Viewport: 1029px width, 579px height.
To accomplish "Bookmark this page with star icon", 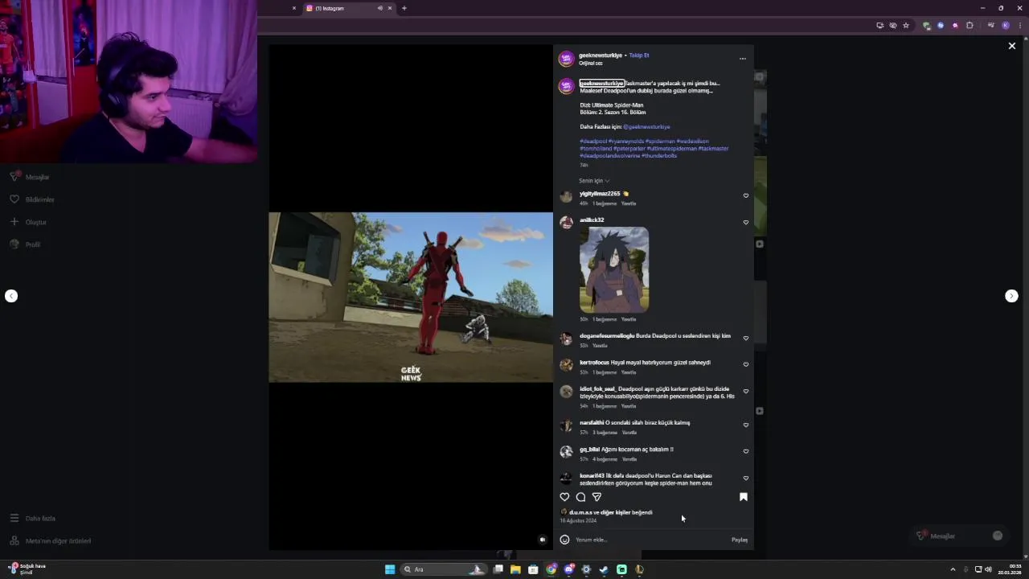I will coord(906,25).
